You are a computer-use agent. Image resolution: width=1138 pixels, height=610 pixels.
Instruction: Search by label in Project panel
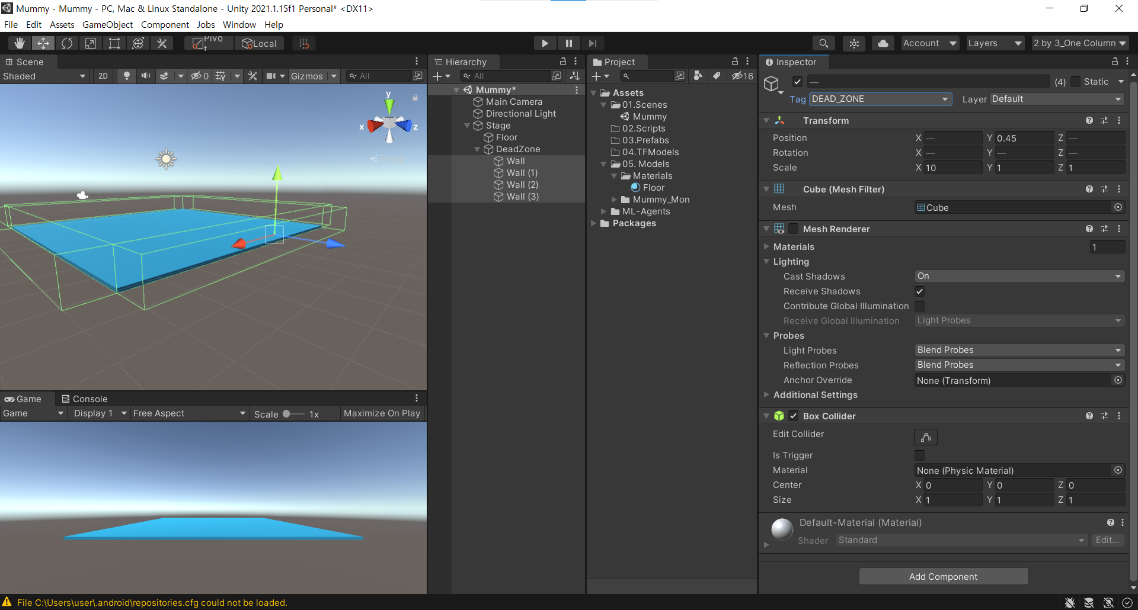(717, 76)
